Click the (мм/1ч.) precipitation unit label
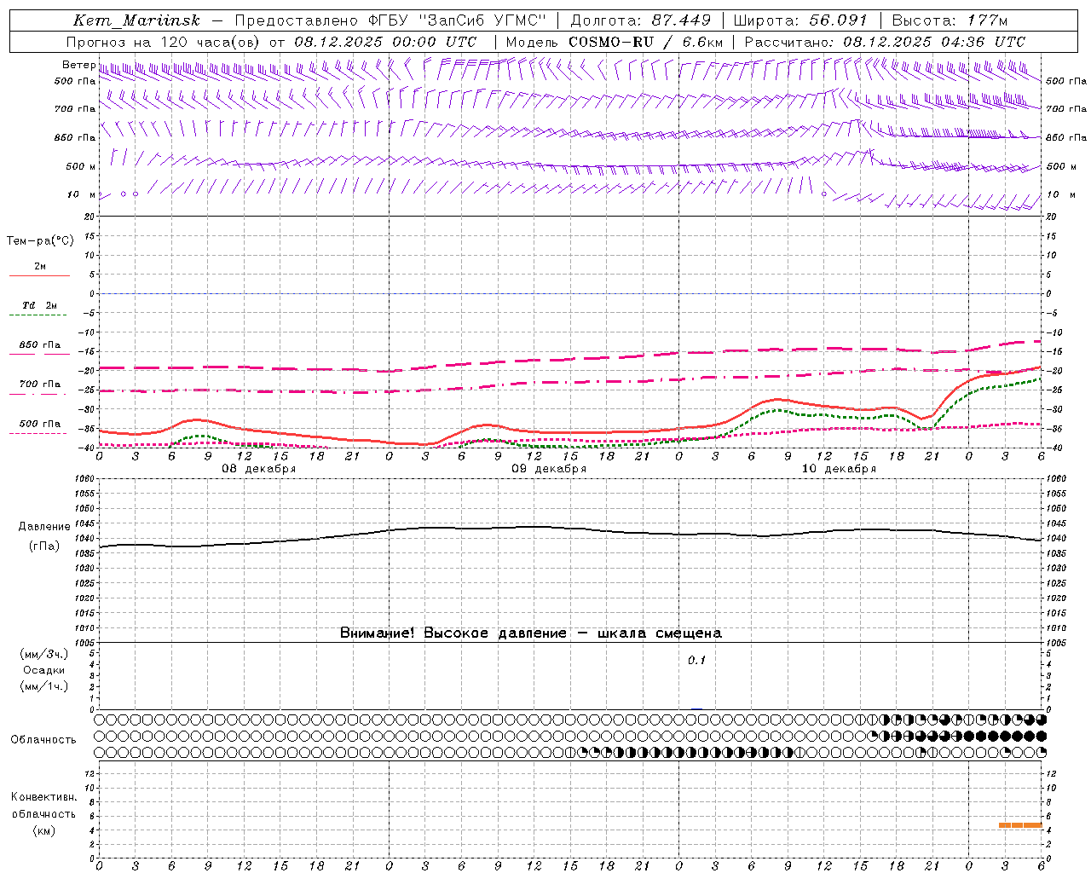The image size is (1091, 873). 44,686
